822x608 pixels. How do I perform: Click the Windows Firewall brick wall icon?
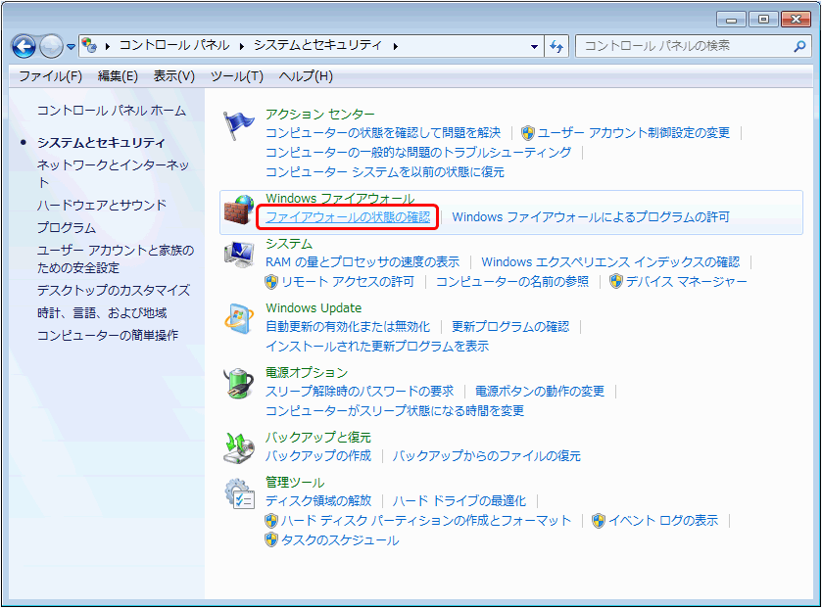coord(239,210)
